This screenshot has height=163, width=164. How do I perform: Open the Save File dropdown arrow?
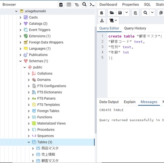127,13
